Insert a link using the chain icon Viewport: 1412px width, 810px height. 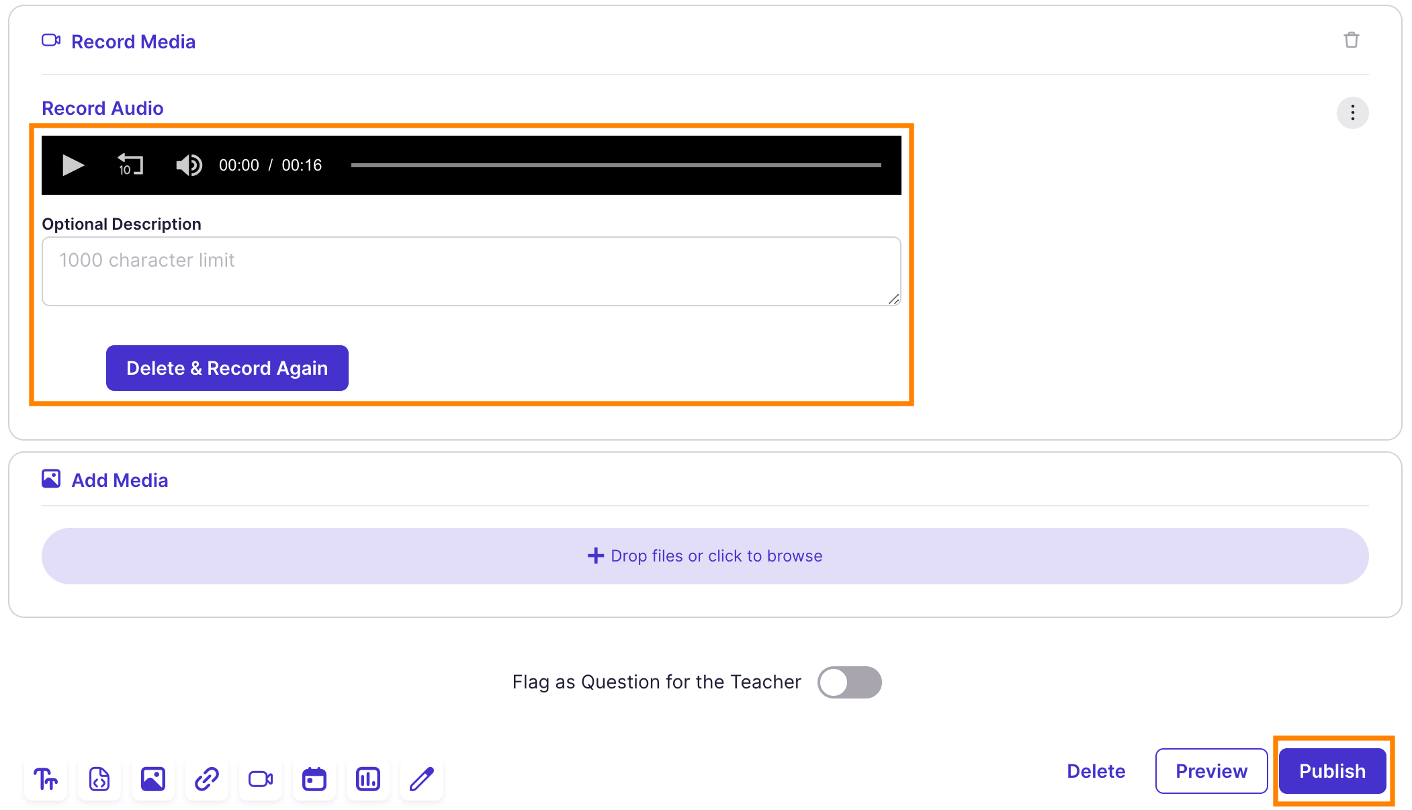pos(207,779)
